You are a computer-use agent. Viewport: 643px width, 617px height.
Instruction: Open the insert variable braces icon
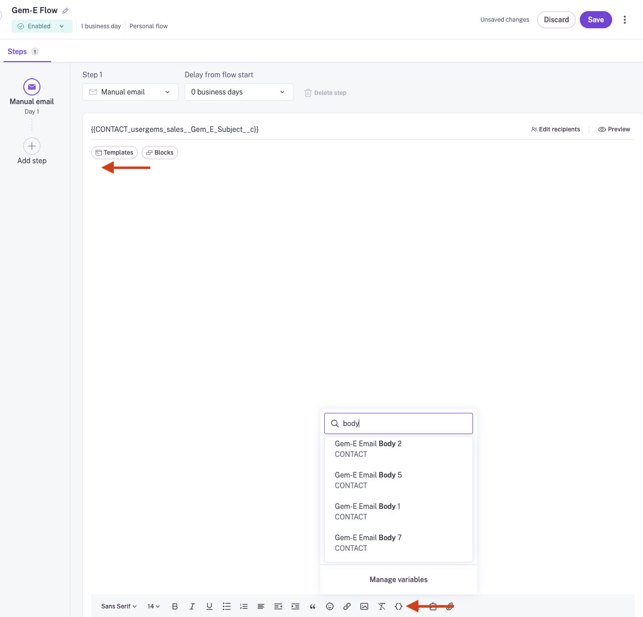pos(399,606)
